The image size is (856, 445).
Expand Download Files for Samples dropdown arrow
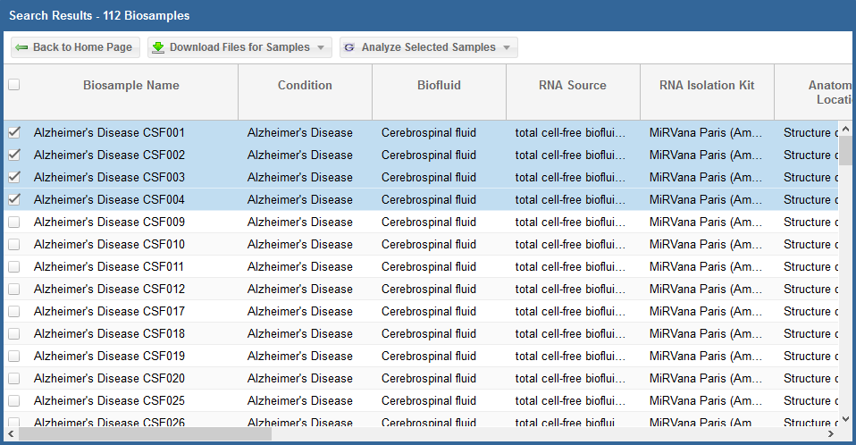pyautogui.click(x=321, y=47)
